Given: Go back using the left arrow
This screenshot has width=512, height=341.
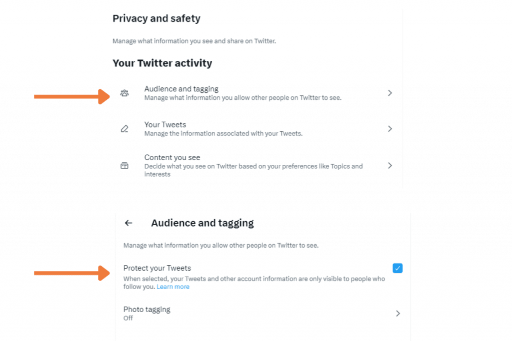Looking at the screenshot, I should pyautogui.click(x=128, y=223).
